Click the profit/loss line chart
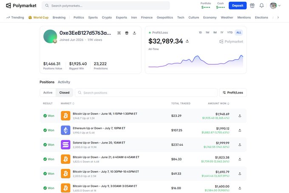The height and width of the screenshot is (193, 289). pyautogui.click(x=196, y=61)
